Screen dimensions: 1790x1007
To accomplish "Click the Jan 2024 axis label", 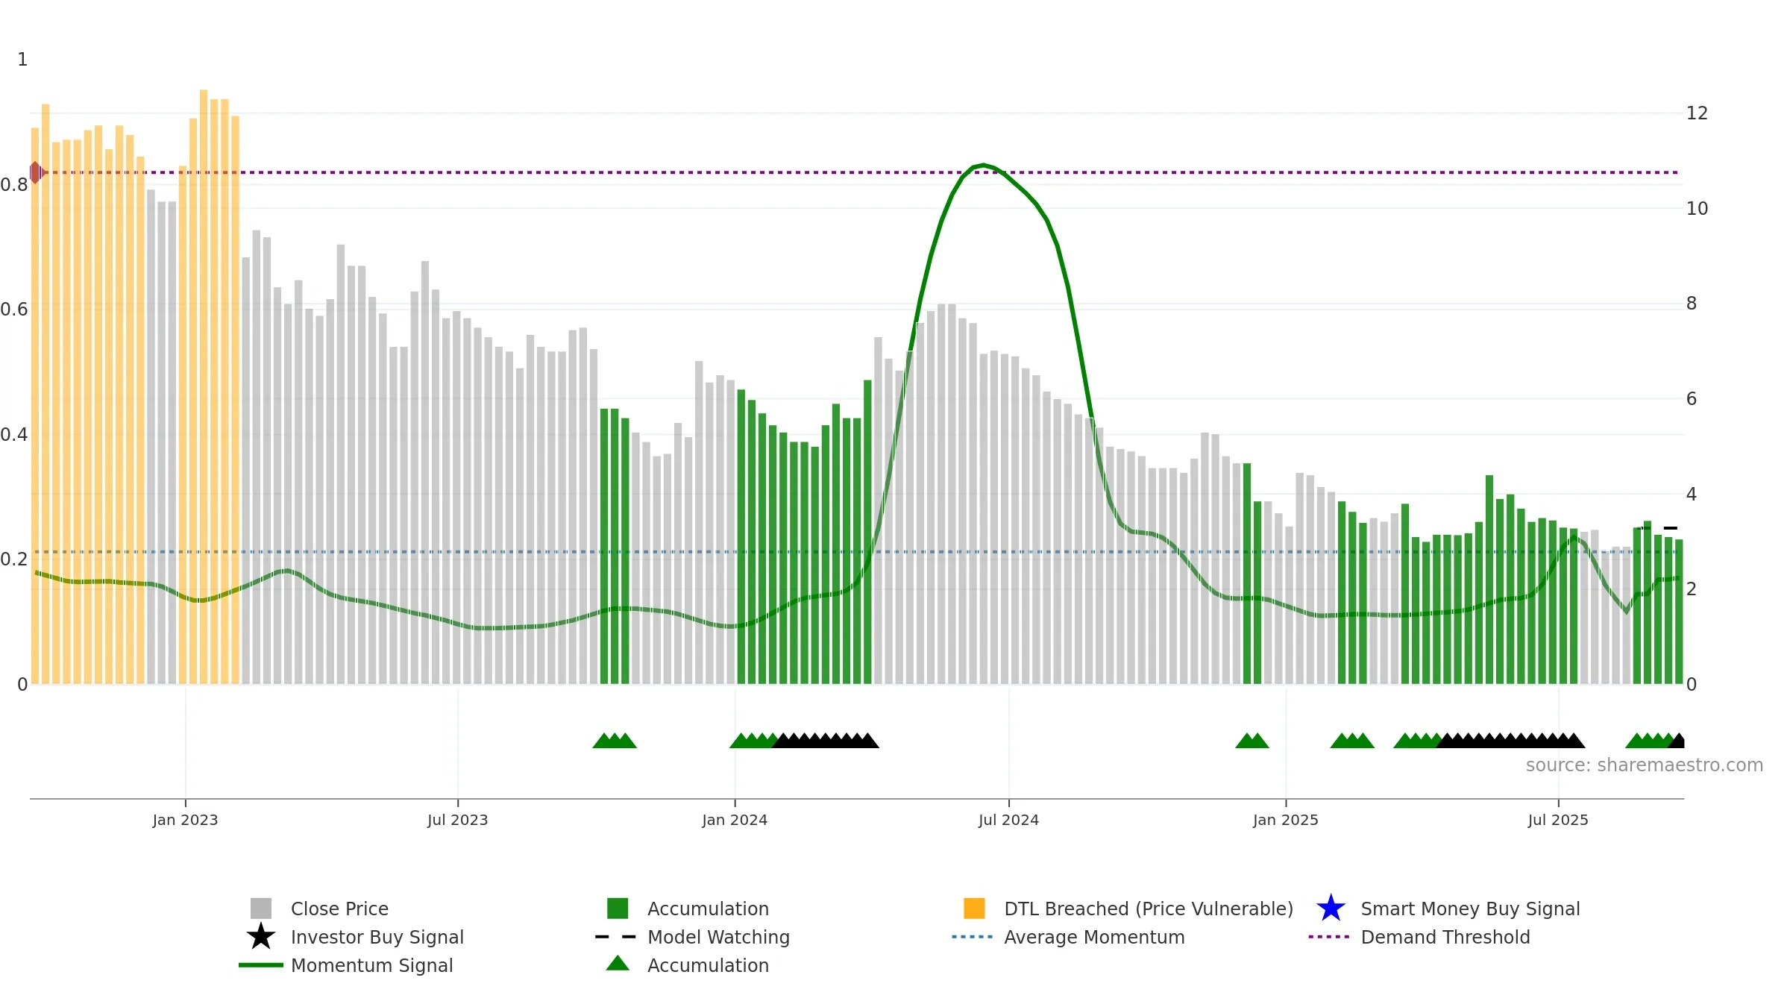I will [735, 820].
